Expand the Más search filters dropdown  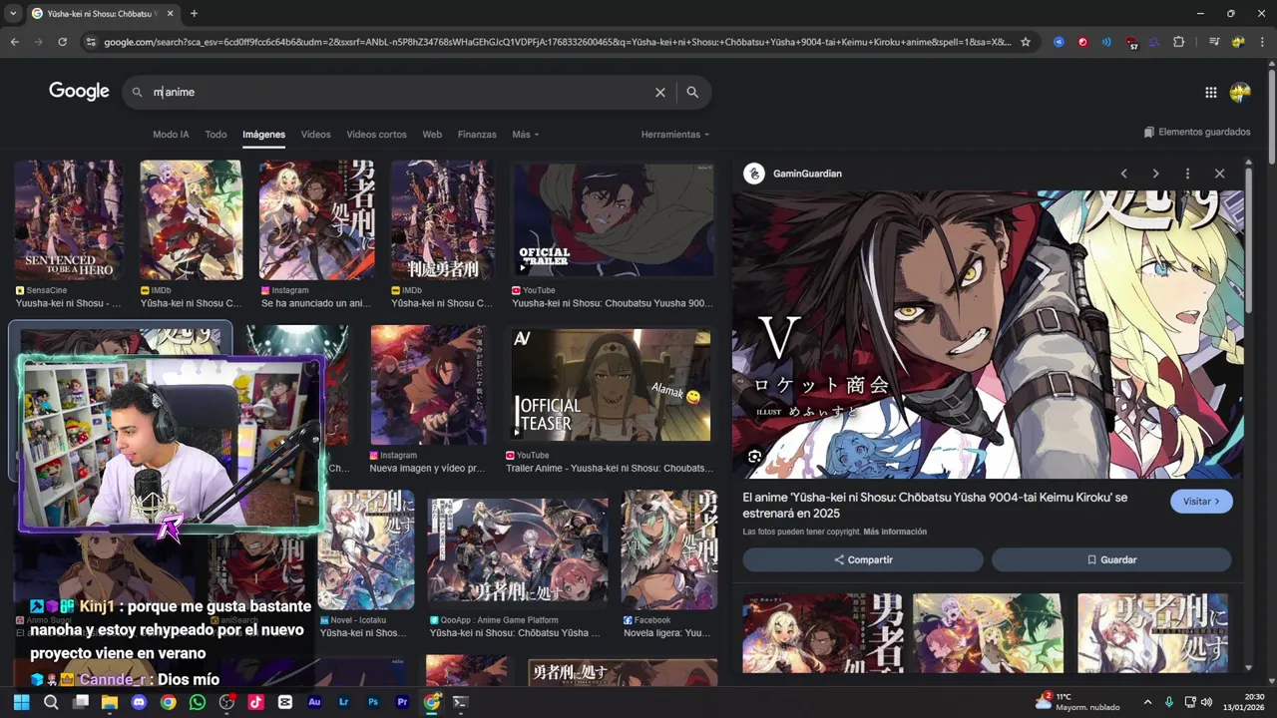point(525,135)
